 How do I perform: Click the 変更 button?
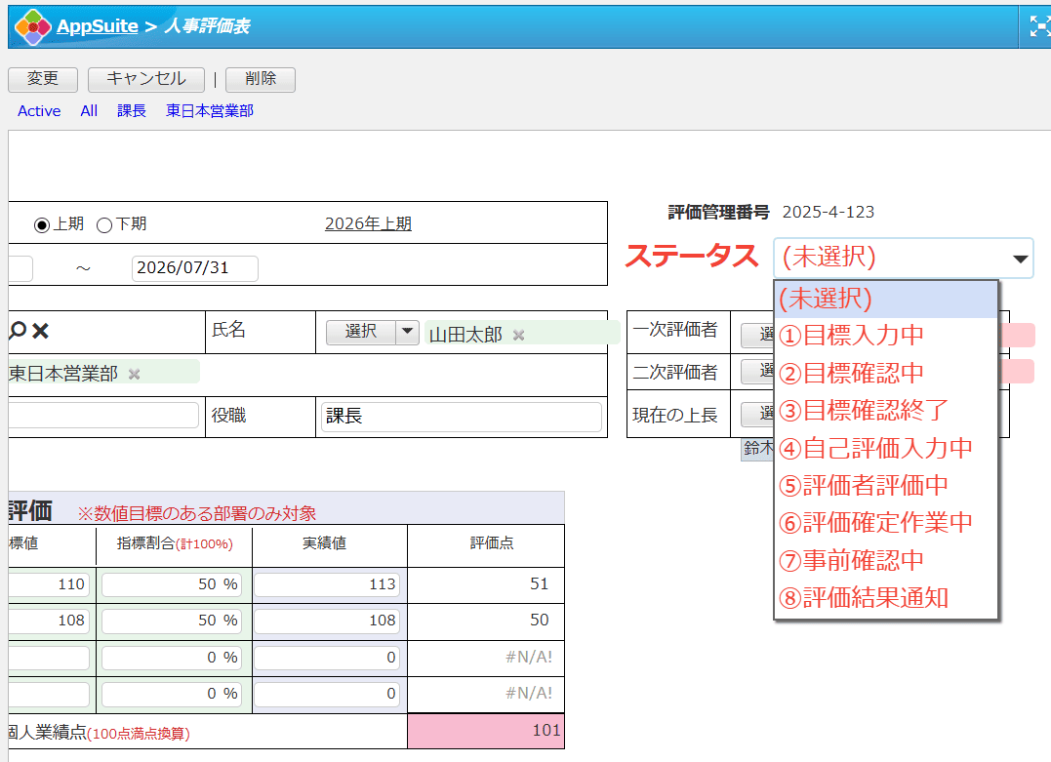(43, 79)
